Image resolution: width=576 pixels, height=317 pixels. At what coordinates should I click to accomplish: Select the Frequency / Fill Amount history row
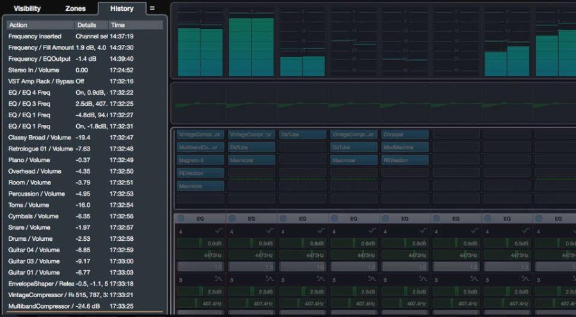85,48
